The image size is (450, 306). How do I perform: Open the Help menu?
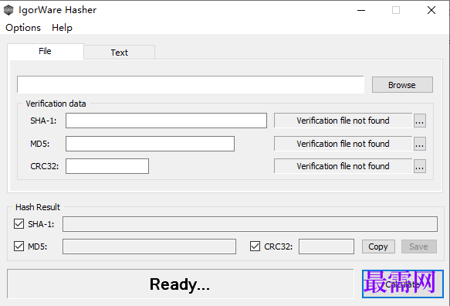pos(62,28)
